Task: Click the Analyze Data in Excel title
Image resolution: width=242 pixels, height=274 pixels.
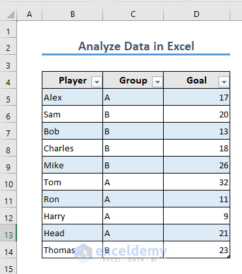Action: pyautogui.click(x=136, y=46)
